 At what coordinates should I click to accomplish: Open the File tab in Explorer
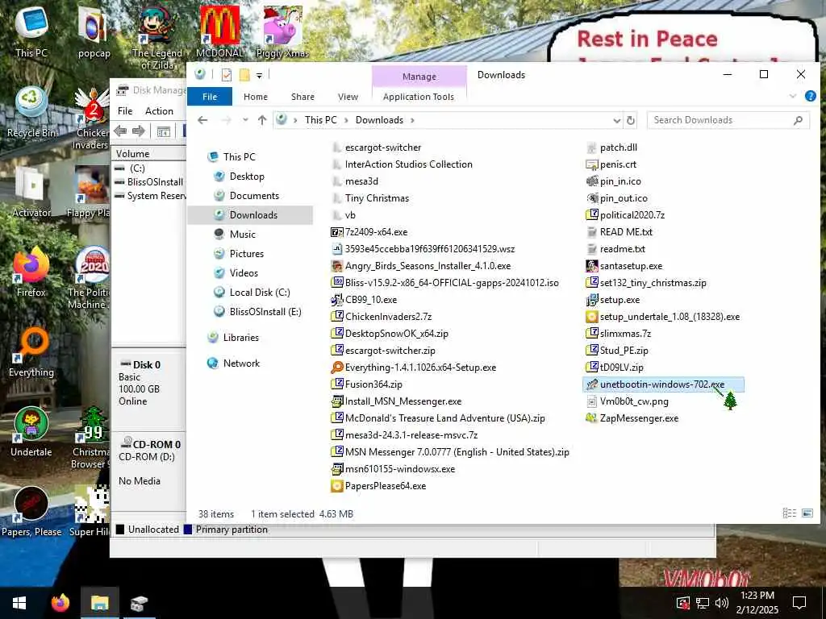coord(210,97)
